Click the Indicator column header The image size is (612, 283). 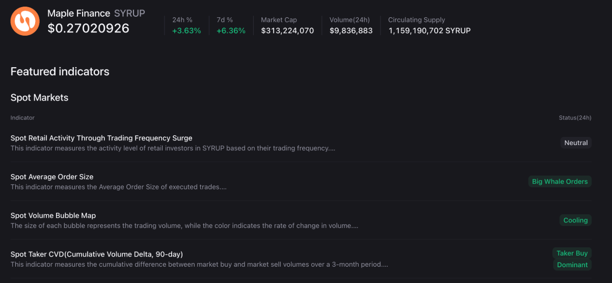pos(22,118)
